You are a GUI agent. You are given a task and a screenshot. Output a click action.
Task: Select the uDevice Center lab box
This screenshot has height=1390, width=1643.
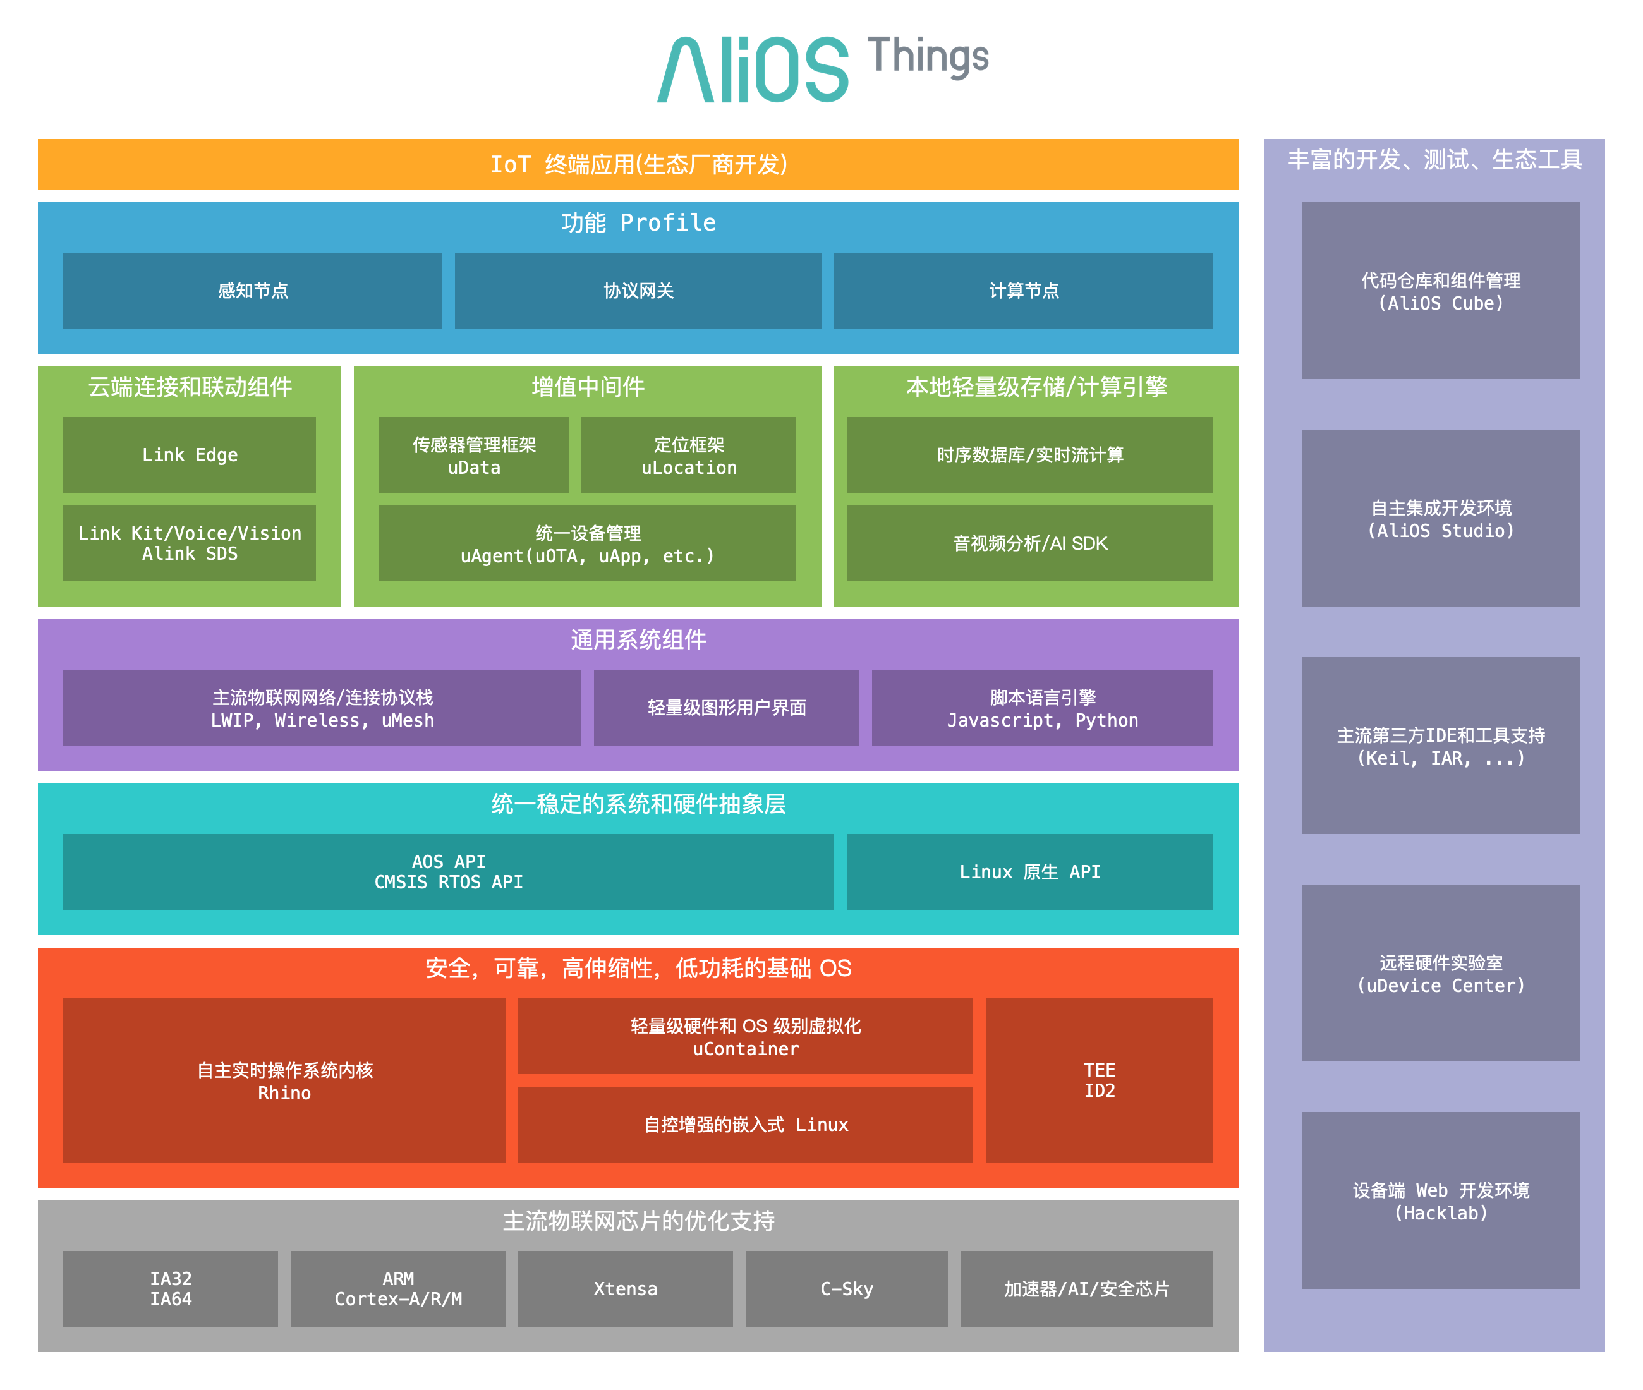pos(1440,973)
